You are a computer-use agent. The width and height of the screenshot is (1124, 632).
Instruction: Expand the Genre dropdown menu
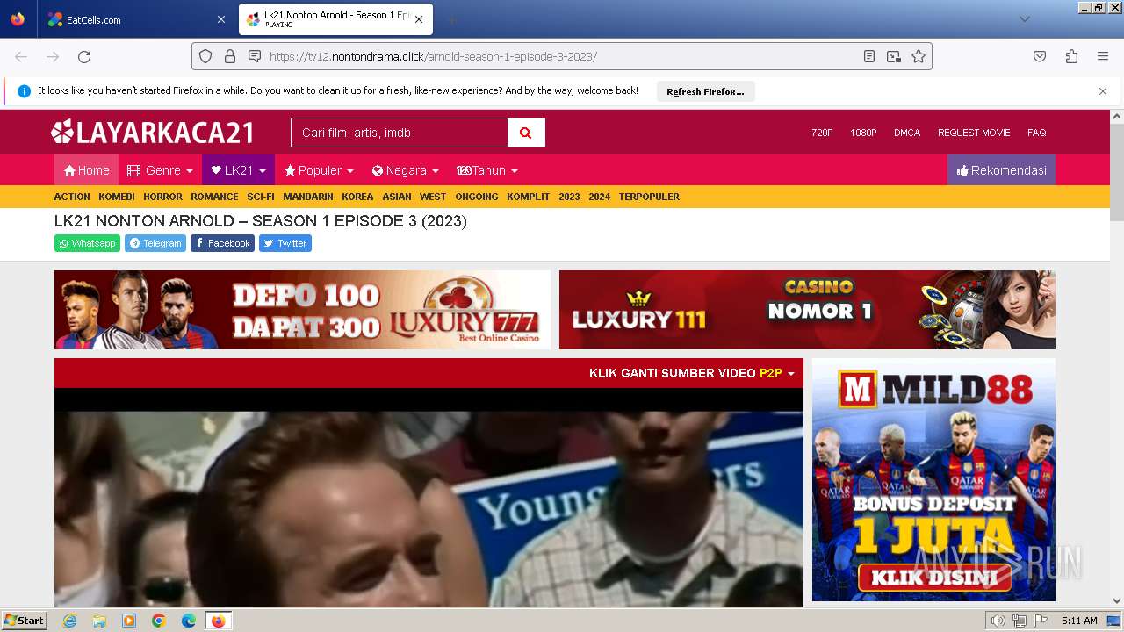[160, 170]
